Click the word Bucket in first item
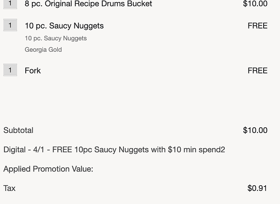The width and height of the screenshot is (280, 204). [x=140, y=4]
